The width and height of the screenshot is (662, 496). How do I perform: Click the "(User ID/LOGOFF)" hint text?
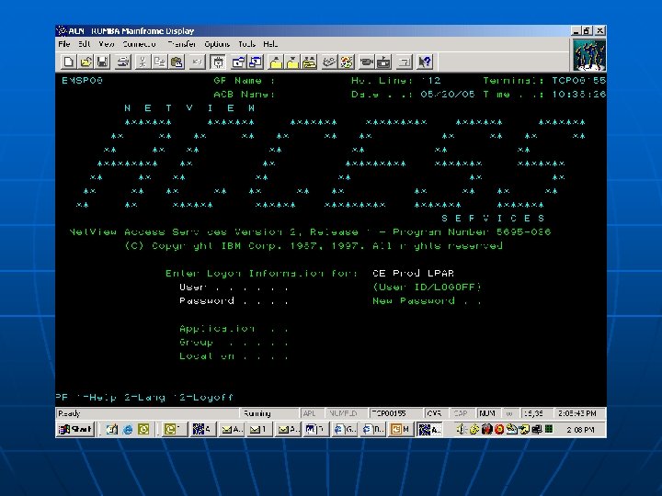[x=427, y=287]
